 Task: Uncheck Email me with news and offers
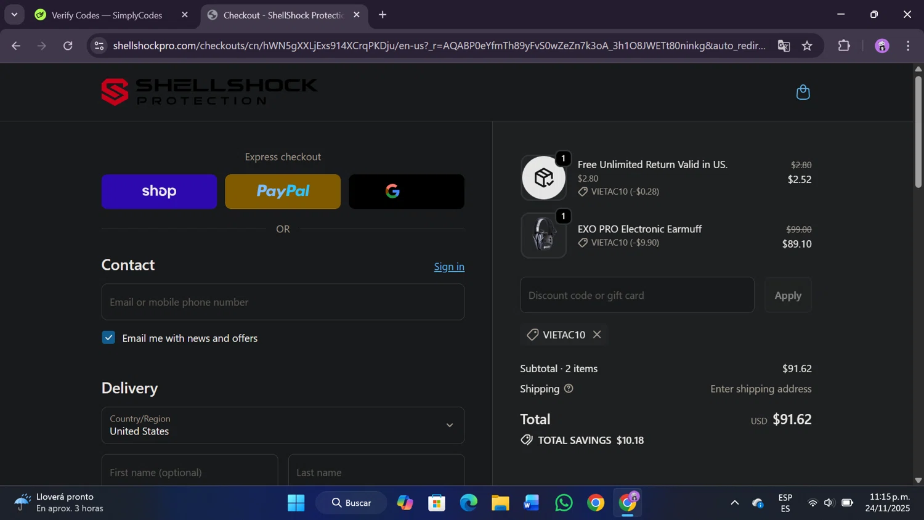(108, 338)
